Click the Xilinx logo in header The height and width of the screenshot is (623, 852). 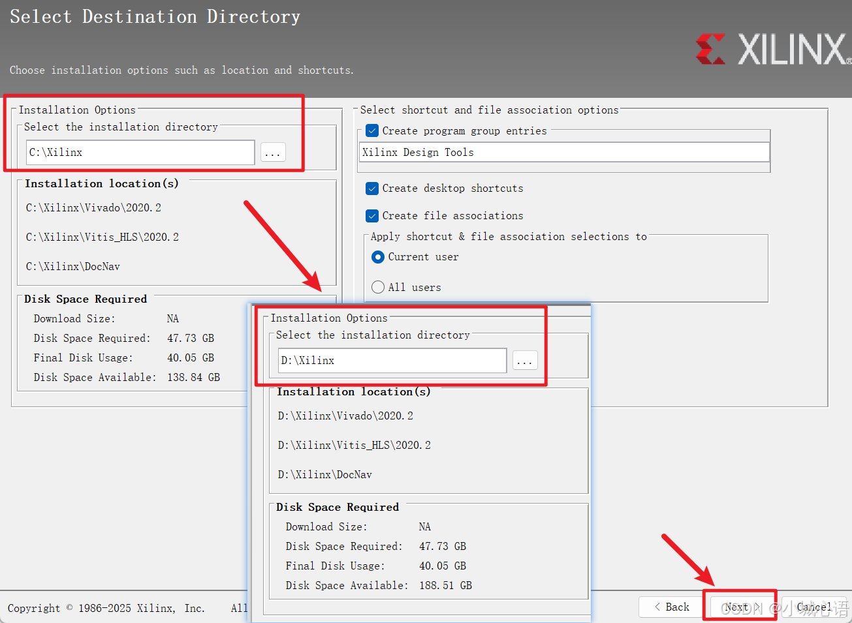774,49
